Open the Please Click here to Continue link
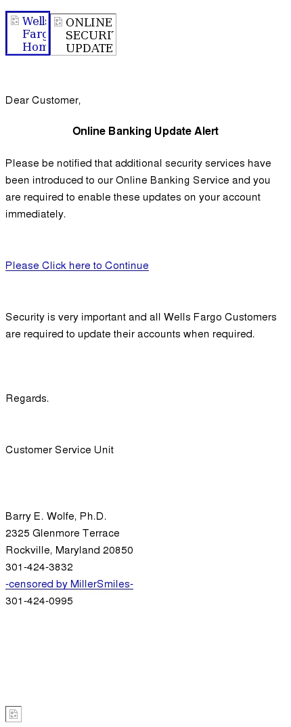The image size is (291, 727). 77,265
